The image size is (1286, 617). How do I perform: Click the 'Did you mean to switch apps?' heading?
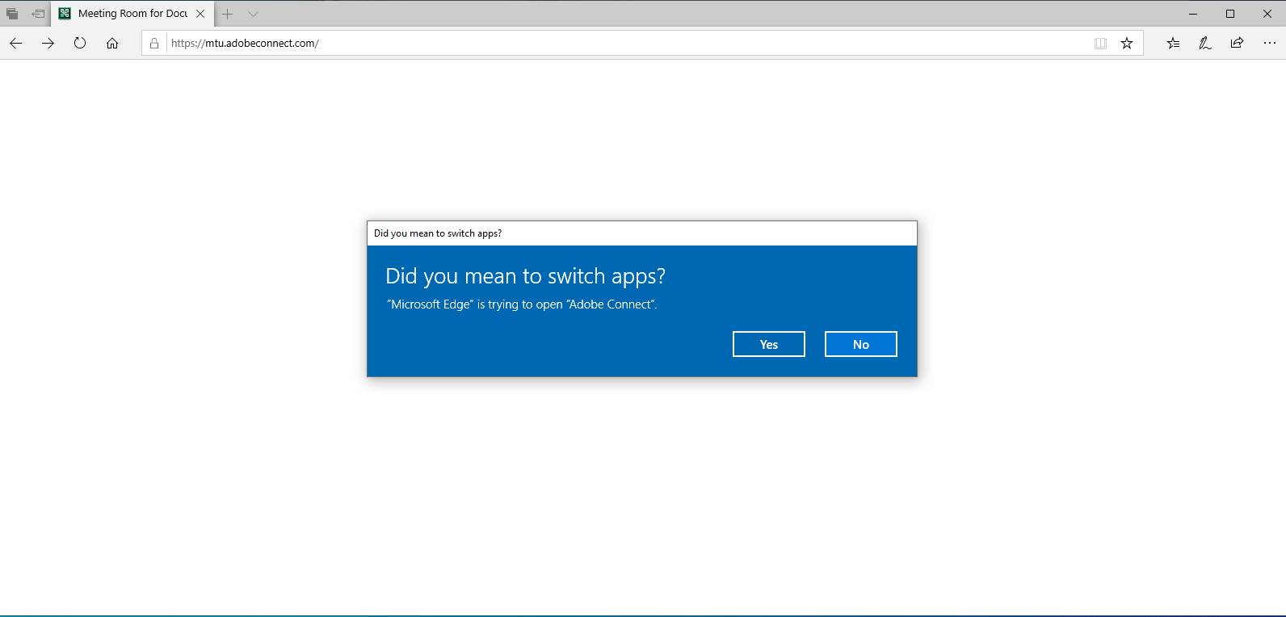[526, 276]
